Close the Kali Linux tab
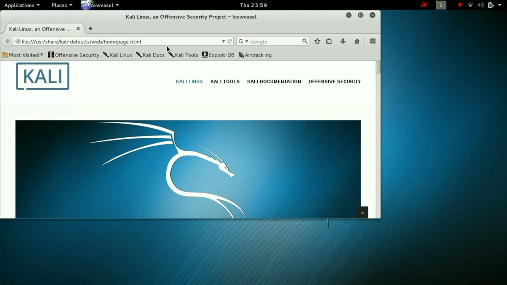507x285 pixels. tap(78, 28)
